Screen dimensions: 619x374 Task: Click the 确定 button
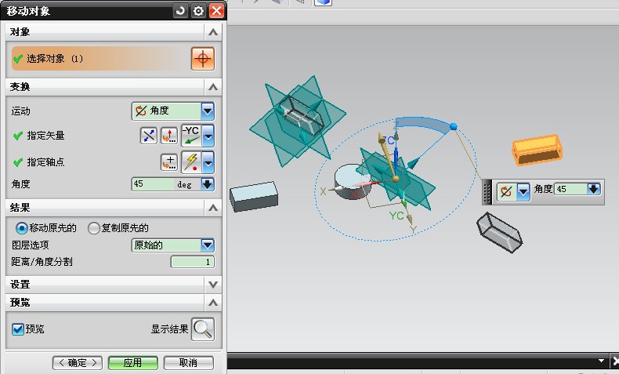point(78,362)
